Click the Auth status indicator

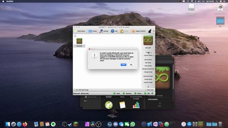click(x=116, y=94)
